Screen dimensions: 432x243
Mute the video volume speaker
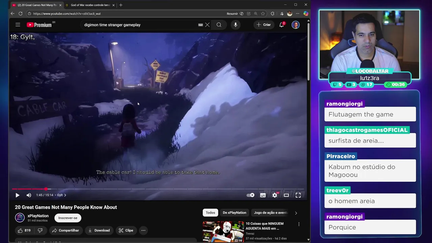[x=29, y=195]
